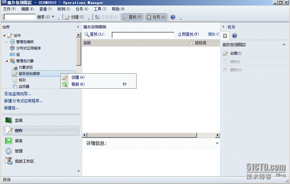Expand the 管理包模板 tree node
Viewport: 290px width, 184px height.
point(7,42)
